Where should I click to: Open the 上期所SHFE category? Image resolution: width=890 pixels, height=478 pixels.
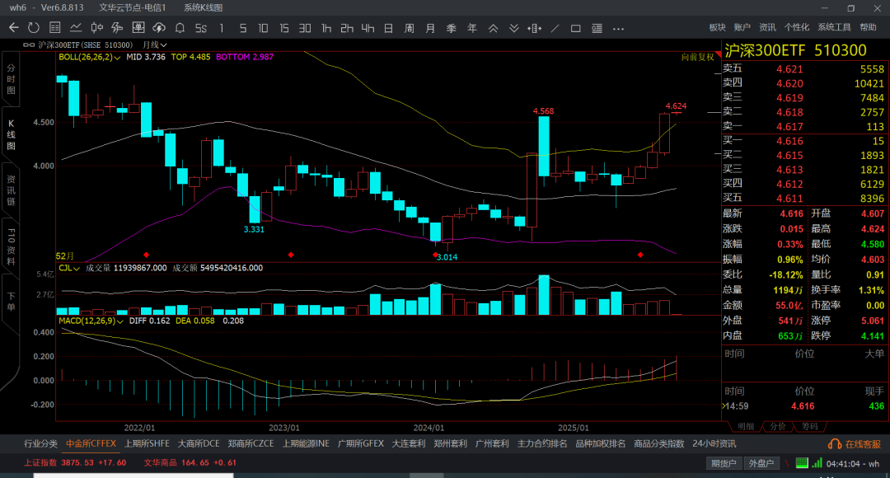point(147,444)
